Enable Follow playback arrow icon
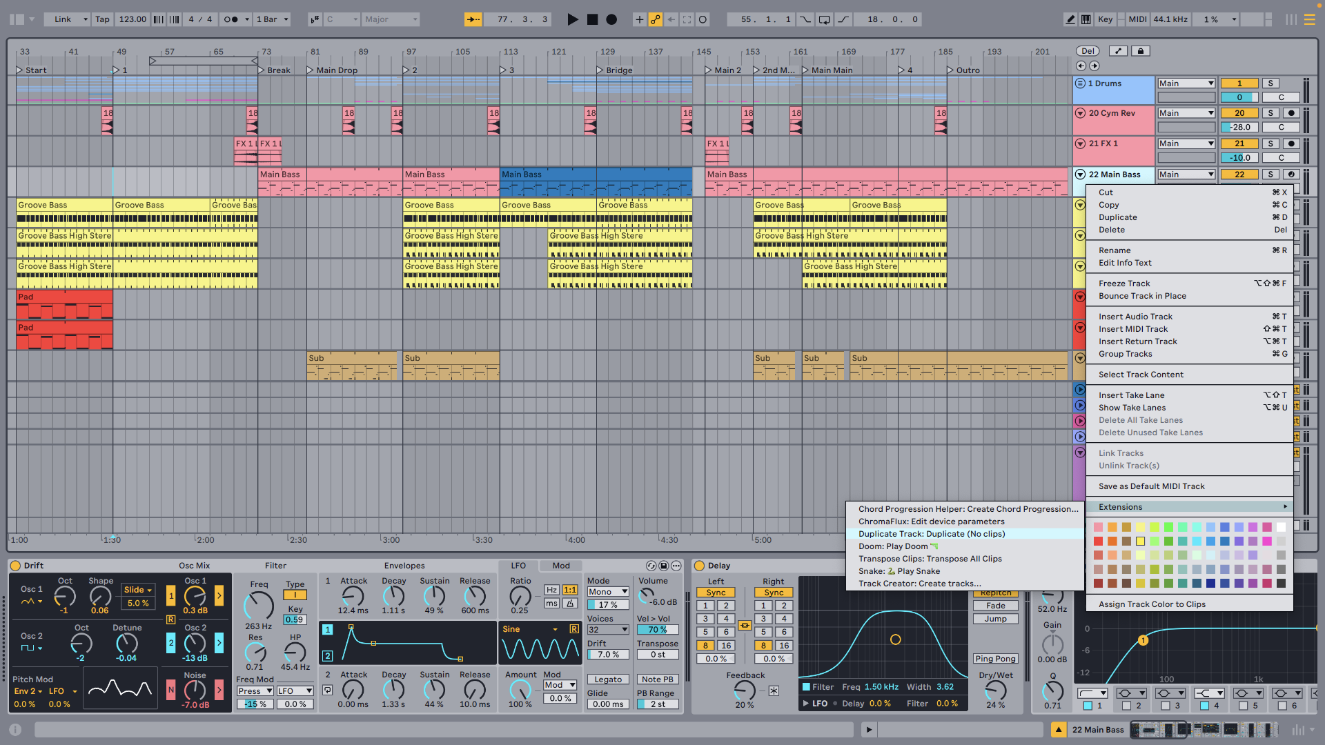Viewport: 1325px width, 745px height. click(x=473, y=19)
